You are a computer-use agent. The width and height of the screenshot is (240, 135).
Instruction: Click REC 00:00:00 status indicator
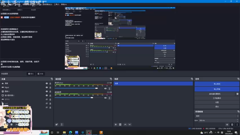(x=209, y=129)
